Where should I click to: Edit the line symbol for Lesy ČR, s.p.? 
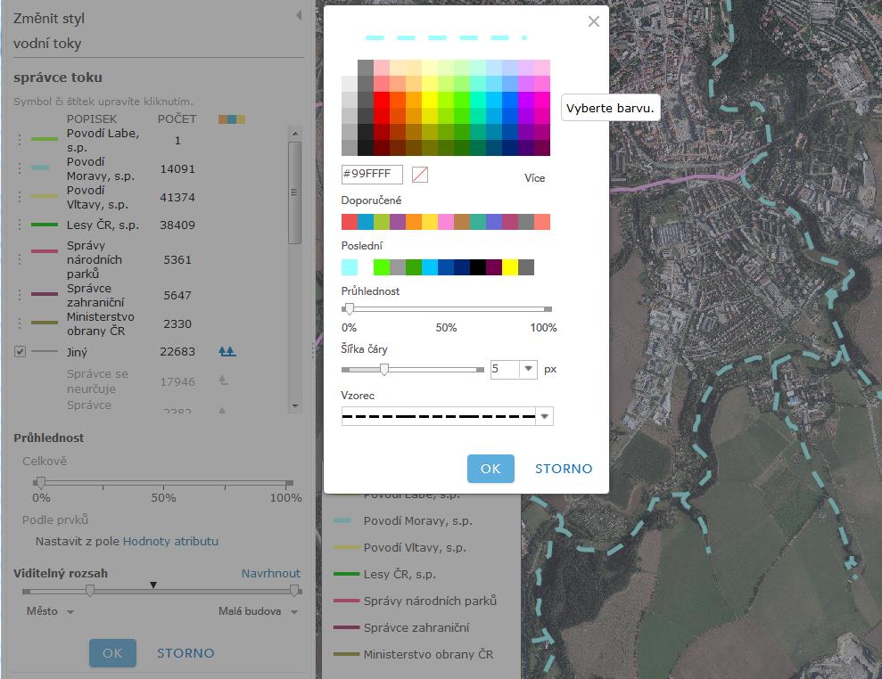point(45,225)
